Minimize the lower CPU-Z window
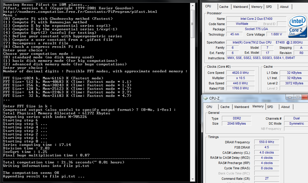The width and height of the screenshot is (308, 183). point(290,97)
